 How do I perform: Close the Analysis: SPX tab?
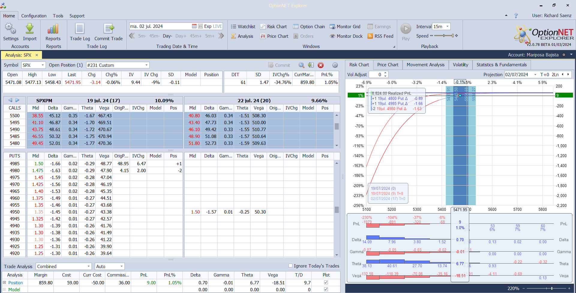pyautogui.click(x=37, y=55)
